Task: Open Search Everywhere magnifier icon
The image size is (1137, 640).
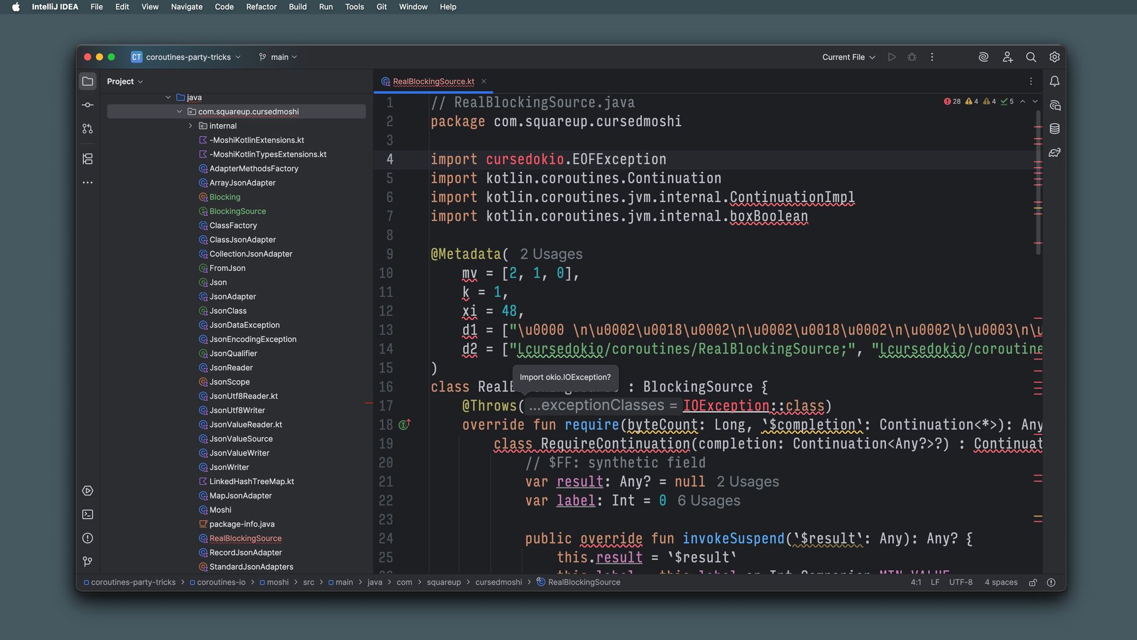Action: point(1031,57)
